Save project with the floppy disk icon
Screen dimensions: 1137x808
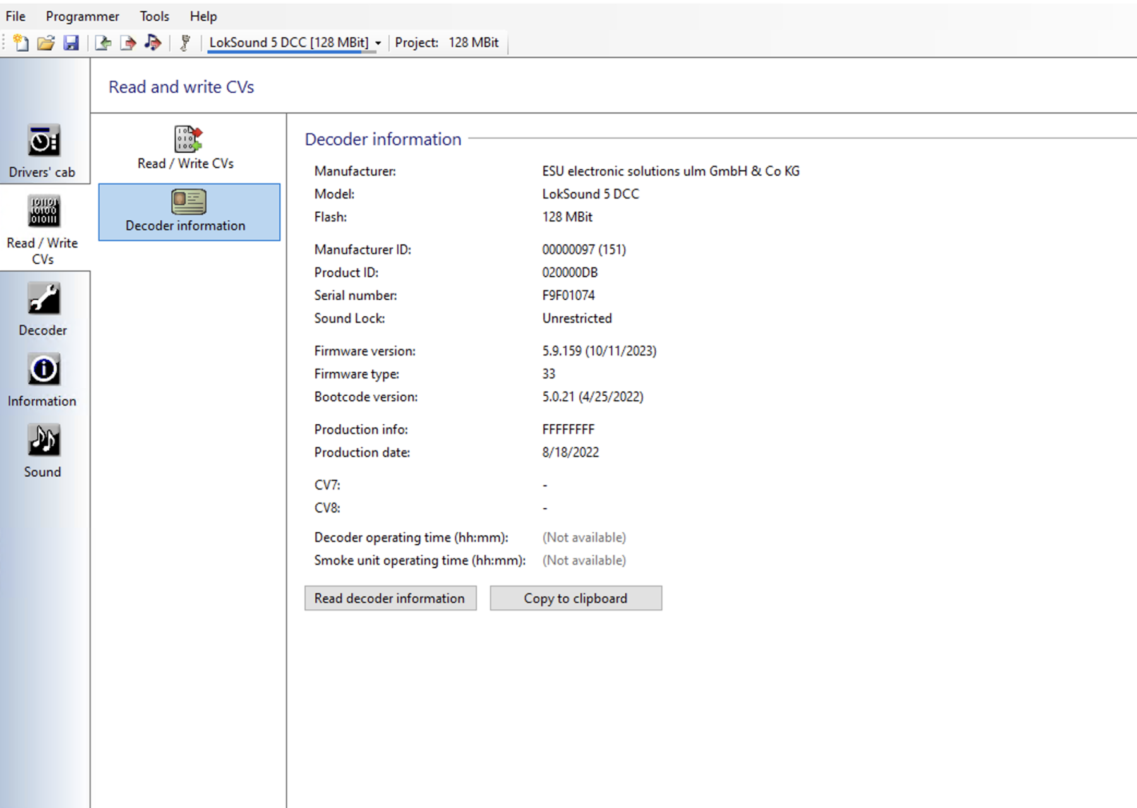71,42
